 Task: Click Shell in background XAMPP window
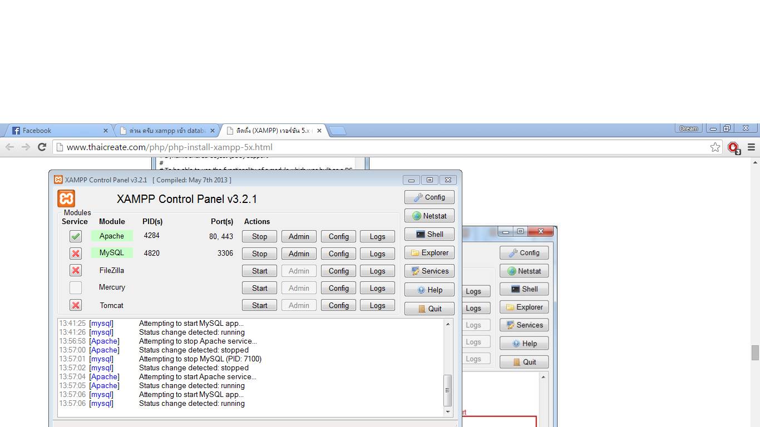coord(524,289)
